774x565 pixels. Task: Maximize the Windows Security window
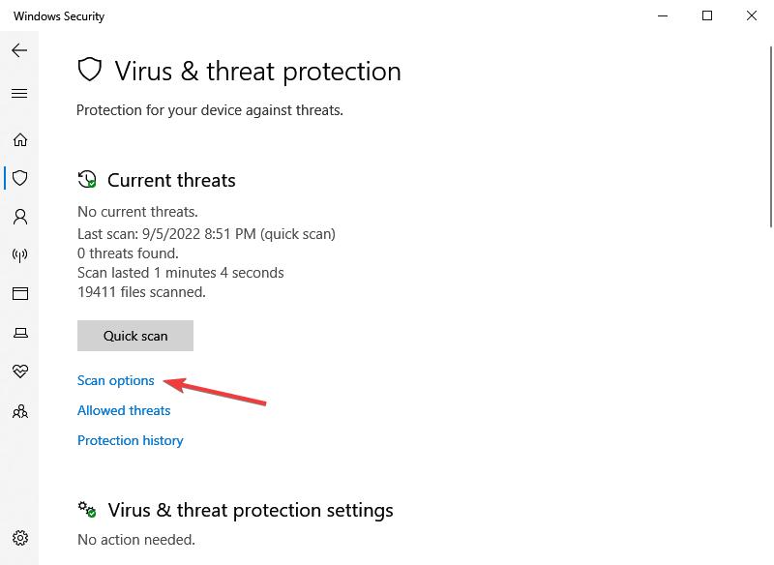pyautogui.click(x=707, y=15)
